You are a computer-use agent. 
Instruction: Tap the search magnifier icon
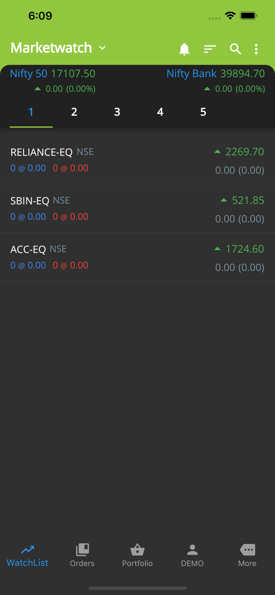[x=235, y=49]
